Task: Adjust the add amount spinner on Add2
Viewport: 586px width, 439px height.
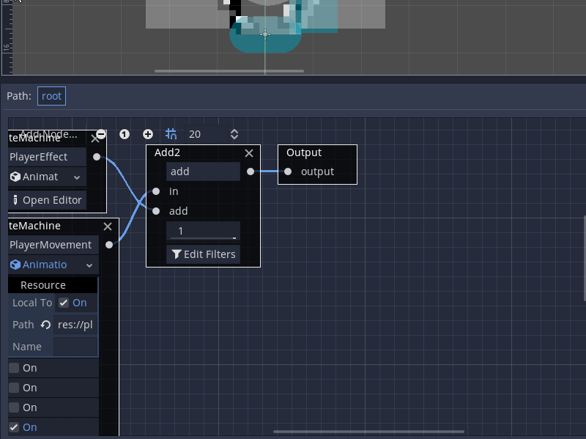Action: (203, 231)
